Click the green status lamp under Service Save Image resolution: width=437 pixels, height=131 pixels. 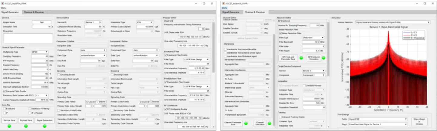(9, 126)
